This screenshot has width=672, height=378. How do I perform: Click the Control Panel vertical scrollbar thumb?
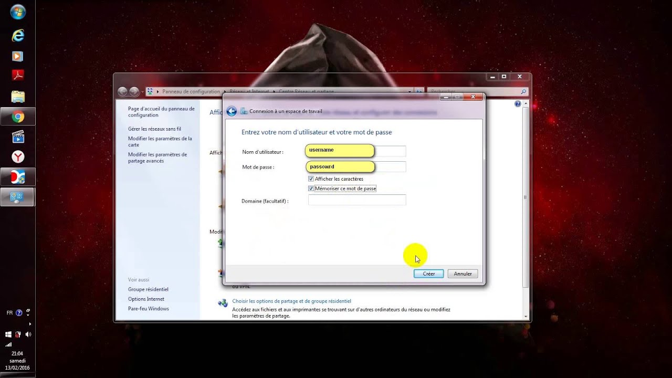[526, 197]
